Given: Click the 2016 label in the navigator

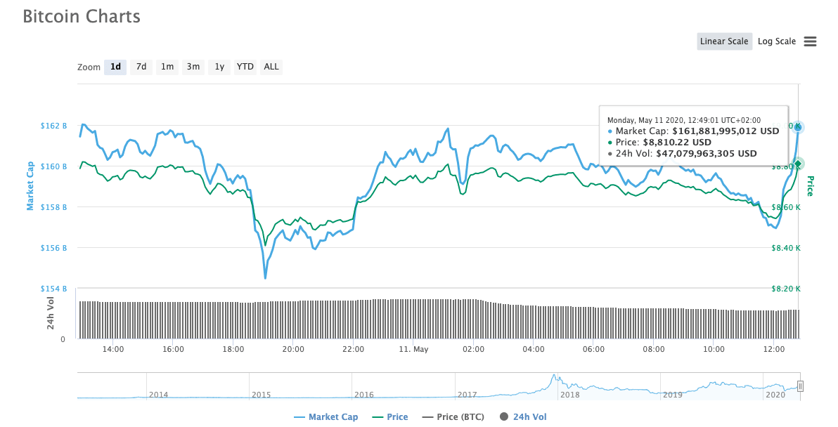Looking at the screenshot, I should pyautogui.click(x=364, y=395).
